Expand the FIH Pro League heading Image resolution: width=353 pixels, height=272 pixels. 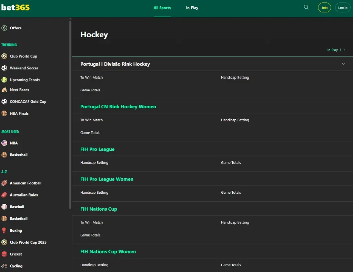pos(97,149)
